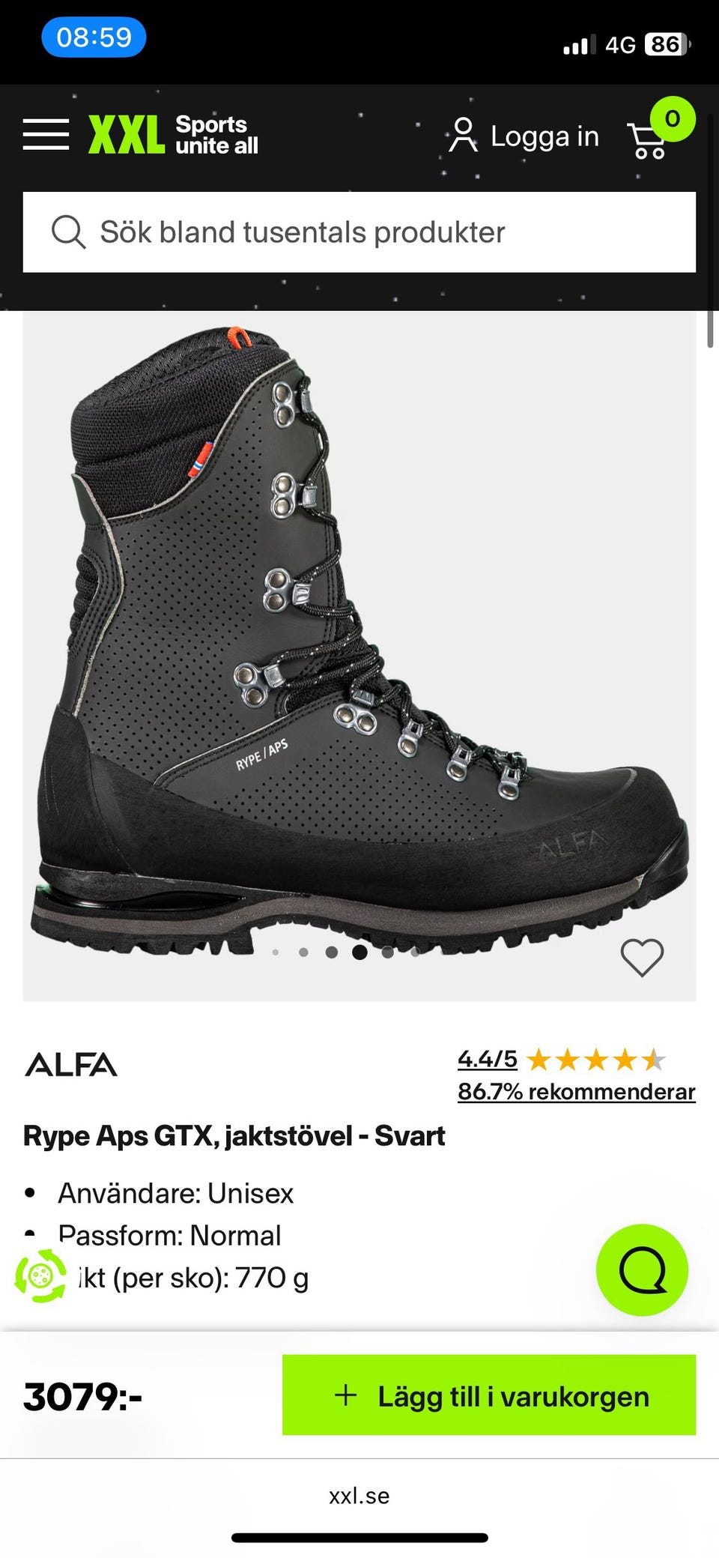Click the user profile icon
The image size is (719, 1558).
pos(463,135)
